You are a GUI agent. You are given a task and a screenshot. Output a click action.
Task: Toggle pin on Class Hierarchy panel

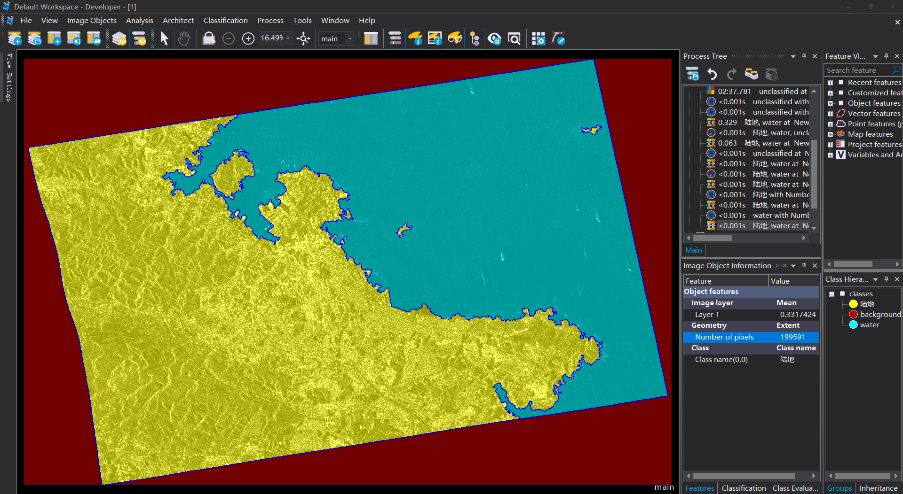point(886,279)
